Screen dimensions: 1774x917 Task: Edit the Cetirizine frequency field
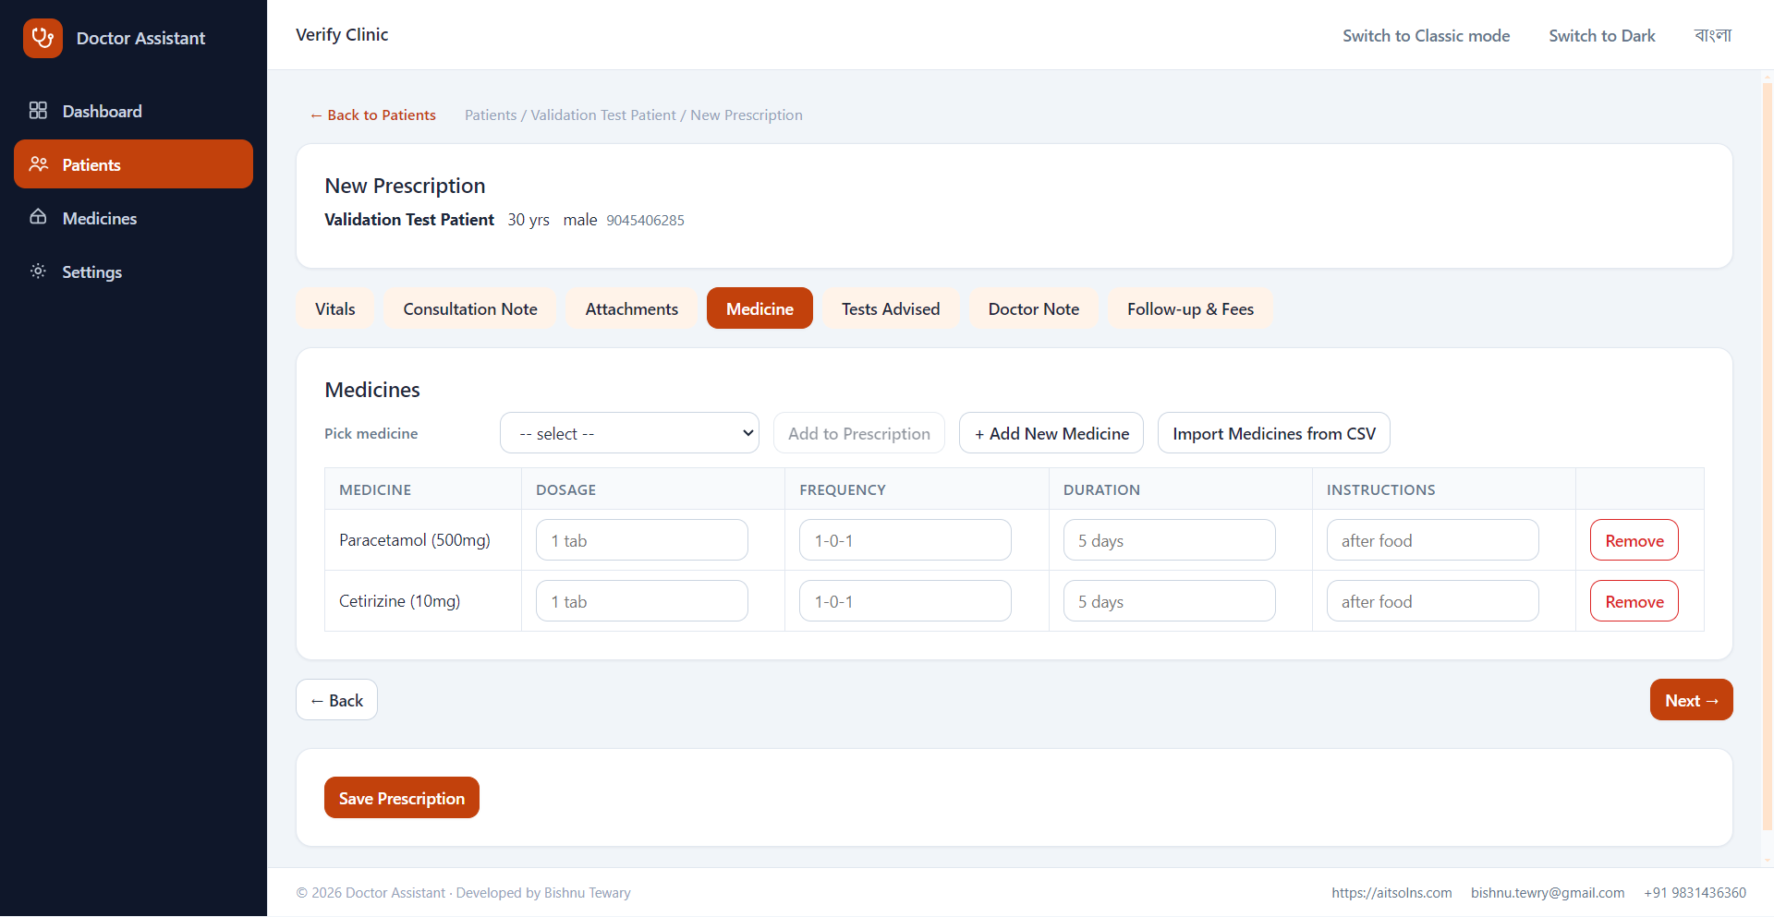click(x=905, y=601)
